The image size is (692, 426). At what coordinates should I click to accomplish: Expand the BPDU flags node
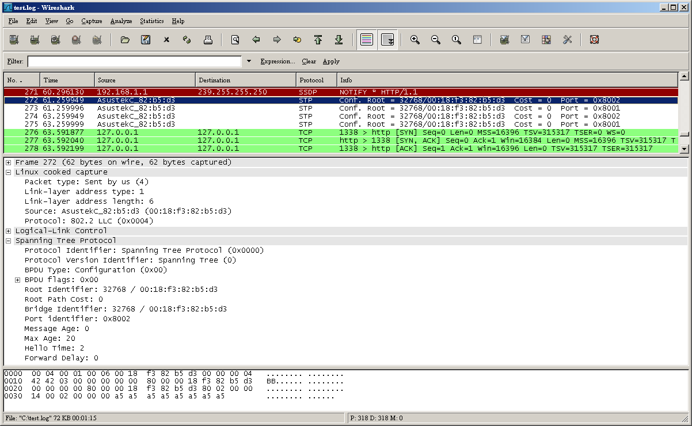pos(18,280)
